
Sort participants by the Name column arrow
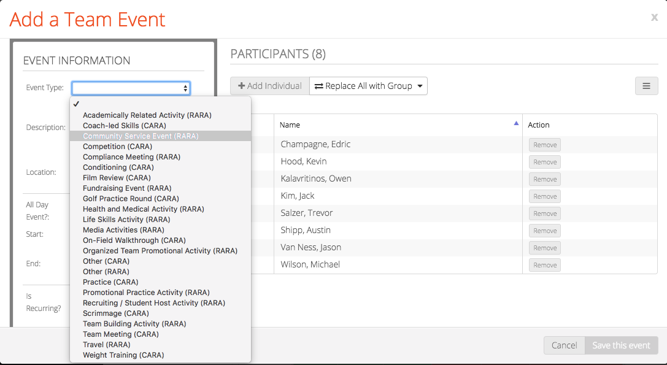point(516,123)
